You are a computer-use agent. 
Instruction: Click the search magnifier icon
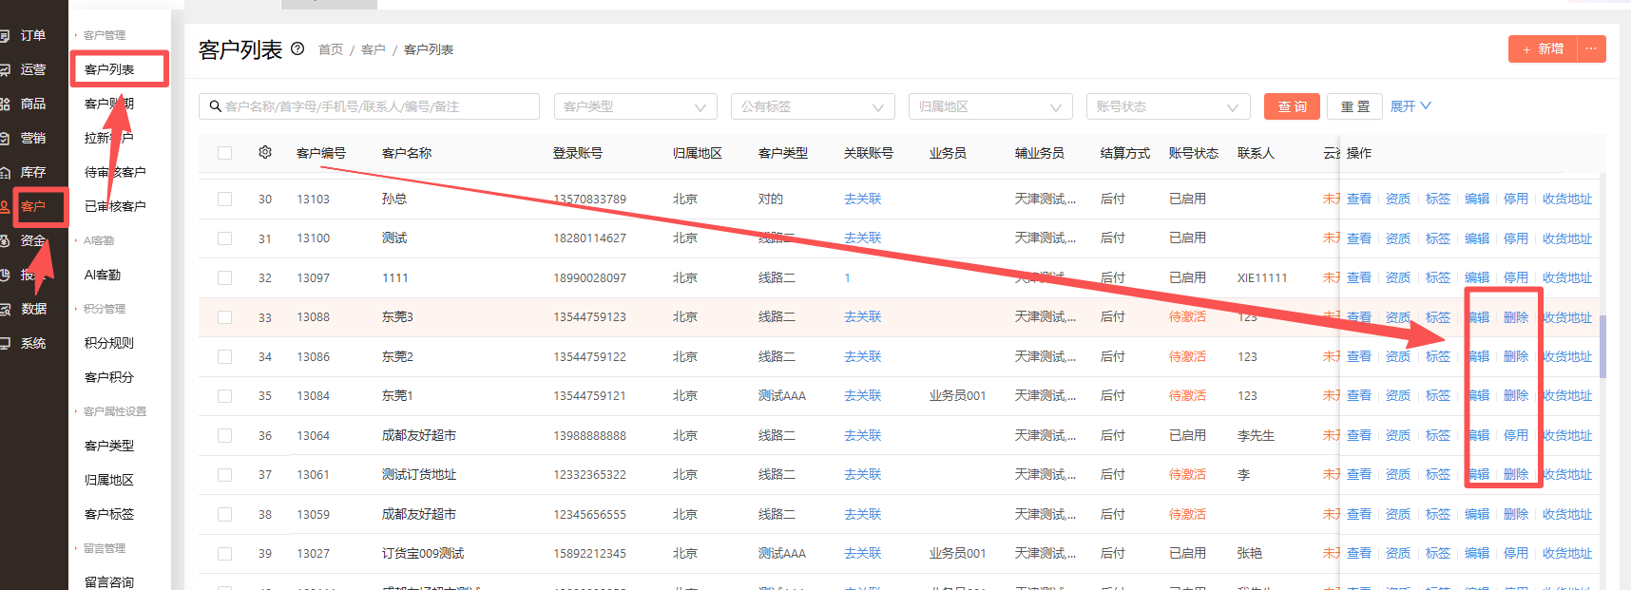point(216,106)
